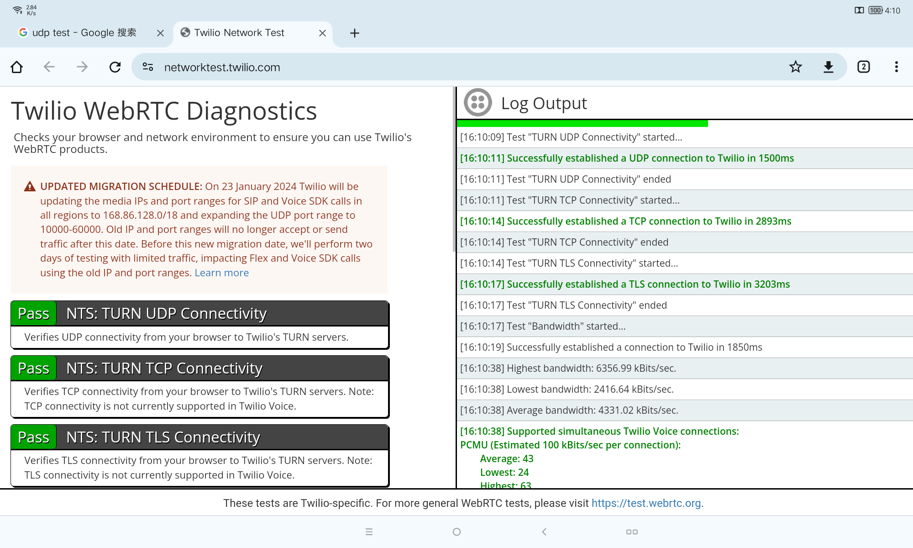Viewport: 913px width, 548px height.
Task: Reload the Twilio network test page
Action: [x=115, y=67]
